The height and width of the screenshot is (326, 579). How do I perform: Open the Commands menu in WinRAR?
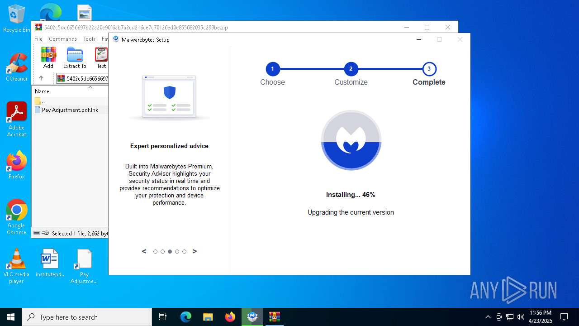pos(63,39)
